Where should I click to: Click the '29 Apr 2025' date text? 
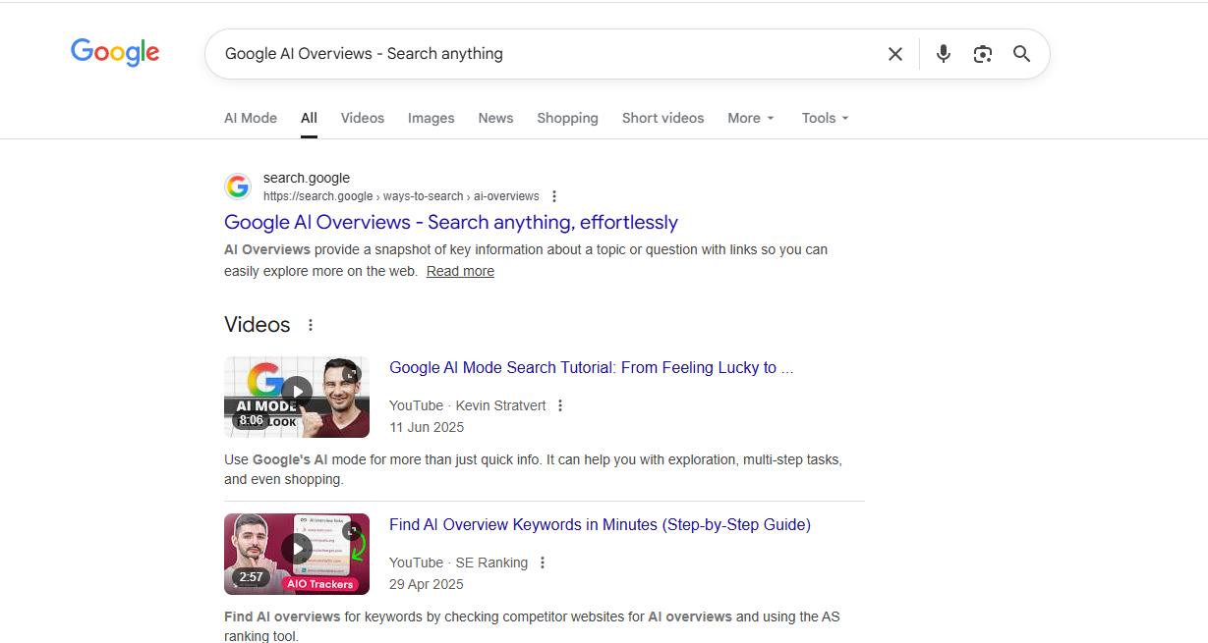tap(427, 584)
